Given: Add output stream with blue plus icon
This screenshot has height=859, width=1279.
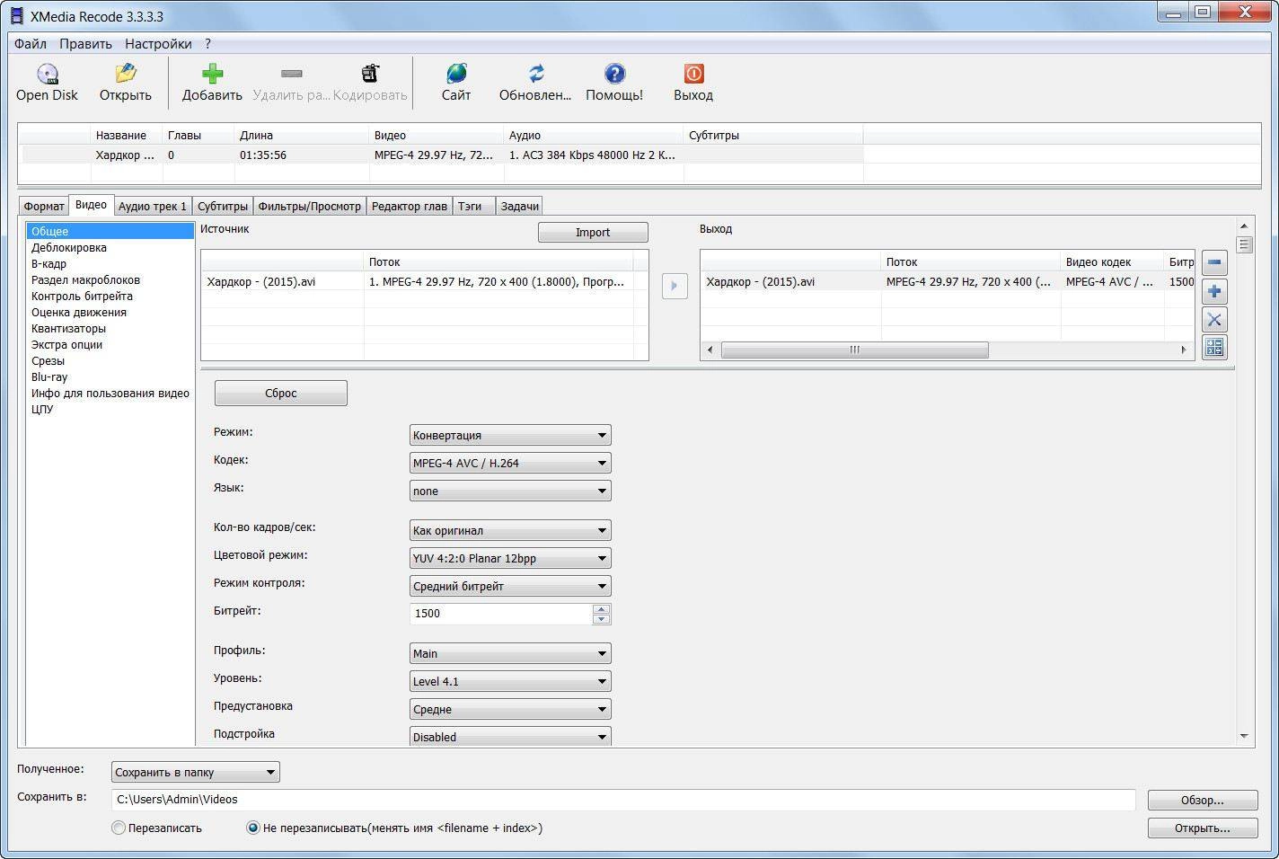Looking at the screenshot, I should [x=1214, y=291].
